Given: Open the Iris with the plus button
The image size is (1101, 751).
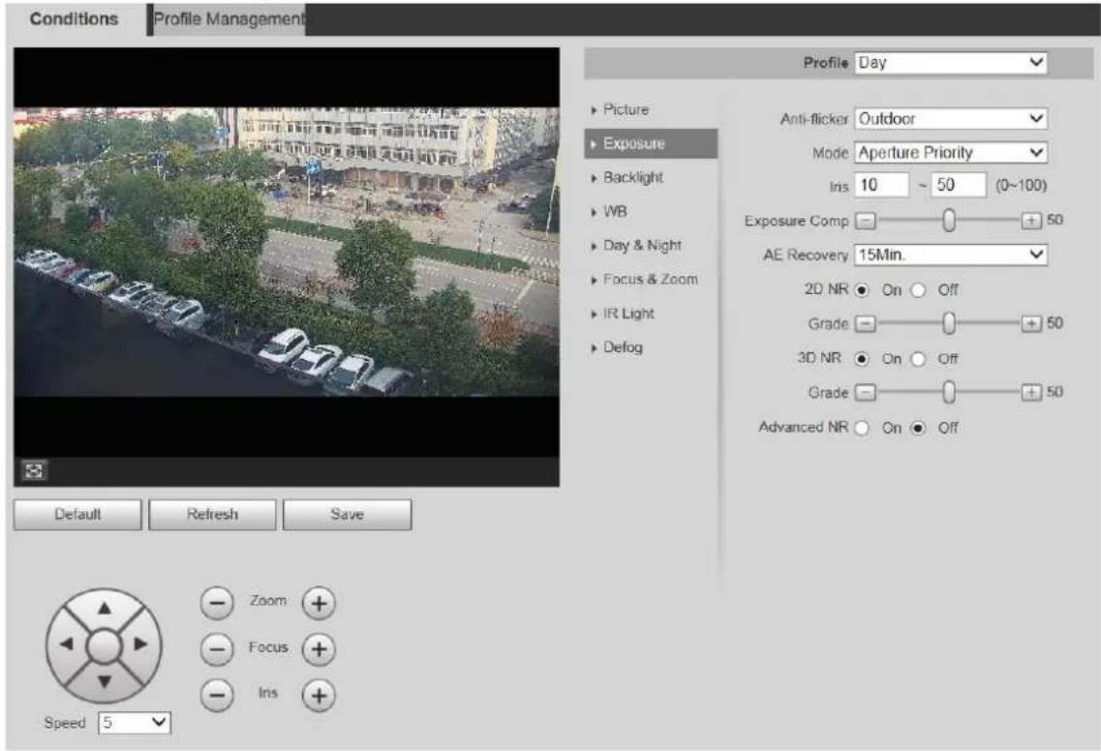Looking at the screenshot, I should tap(319, 696).
